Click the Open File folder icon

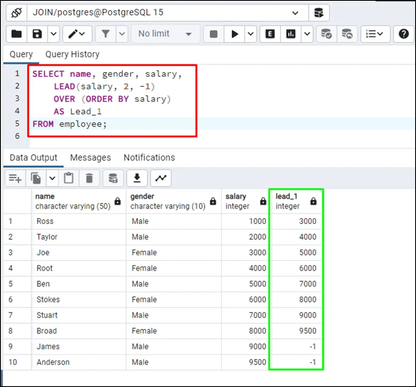[17, 34]
